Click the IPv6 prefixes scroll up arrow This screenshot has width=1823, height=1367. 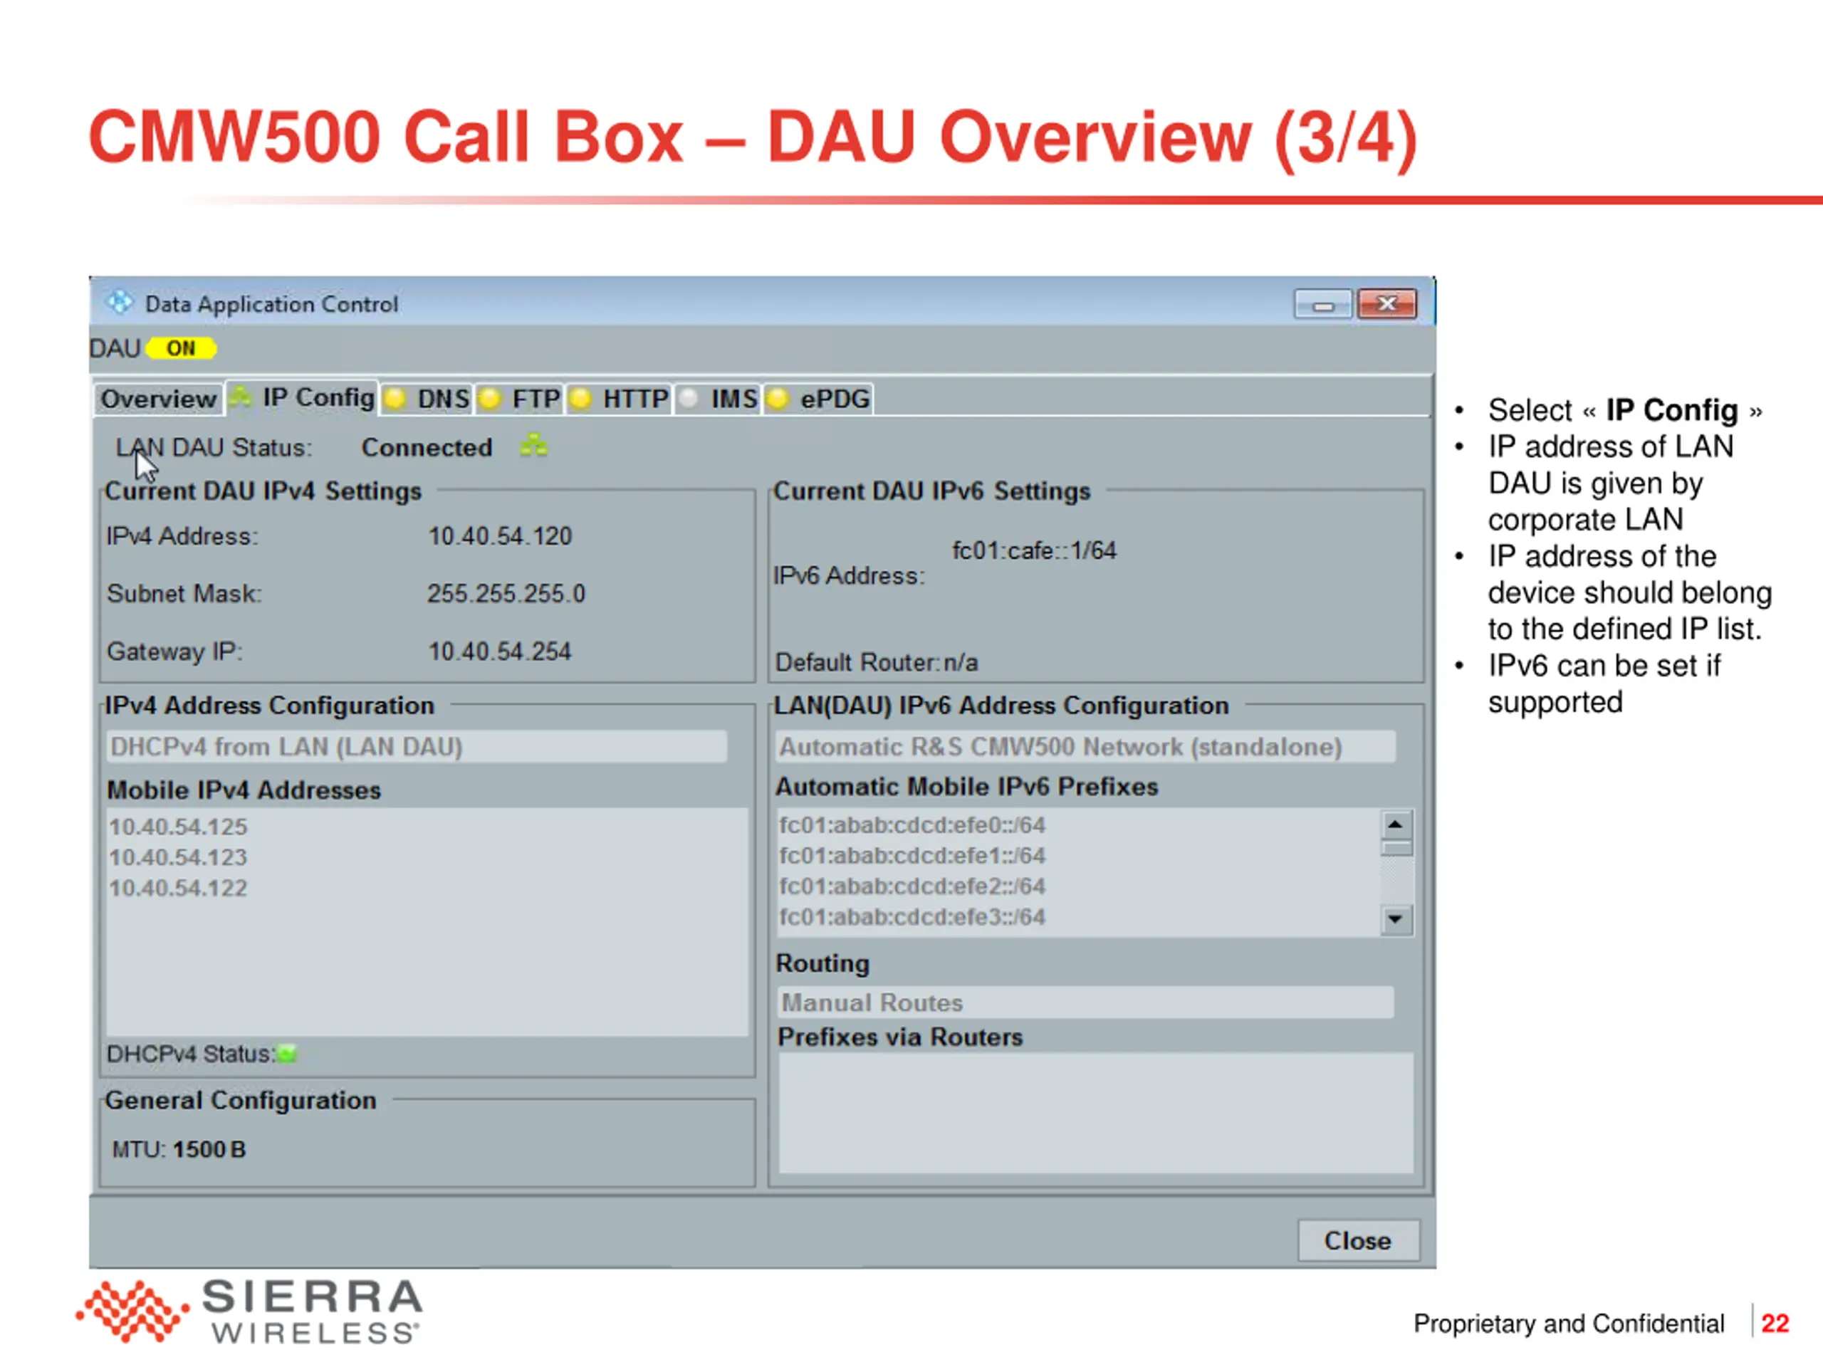pyautogui.click(x=1396, y=824)
